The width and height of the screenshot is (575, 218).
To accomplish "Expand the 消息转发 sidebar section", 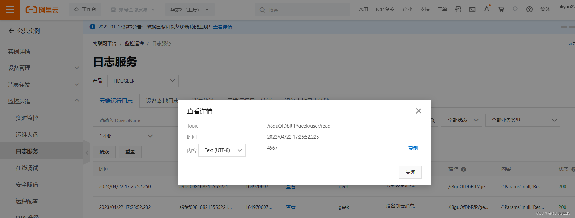I will pyautogui.click(x=41, y=84).
